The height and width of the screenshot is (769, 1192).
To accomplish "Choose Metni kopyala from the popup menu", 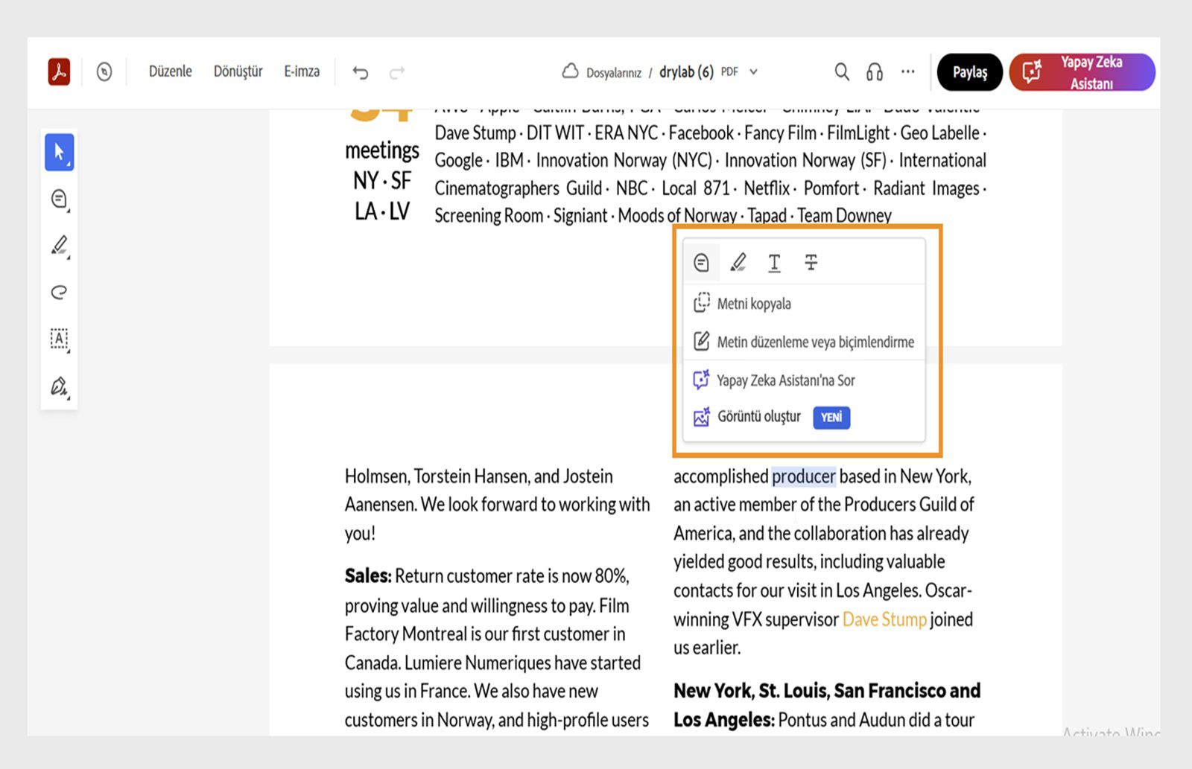I will tap(753, 304).
